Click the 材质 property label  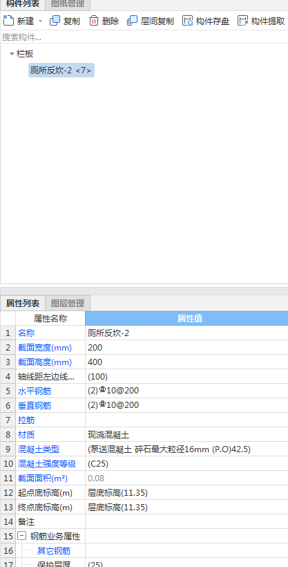pyautogui.click(x=26, y=435)
